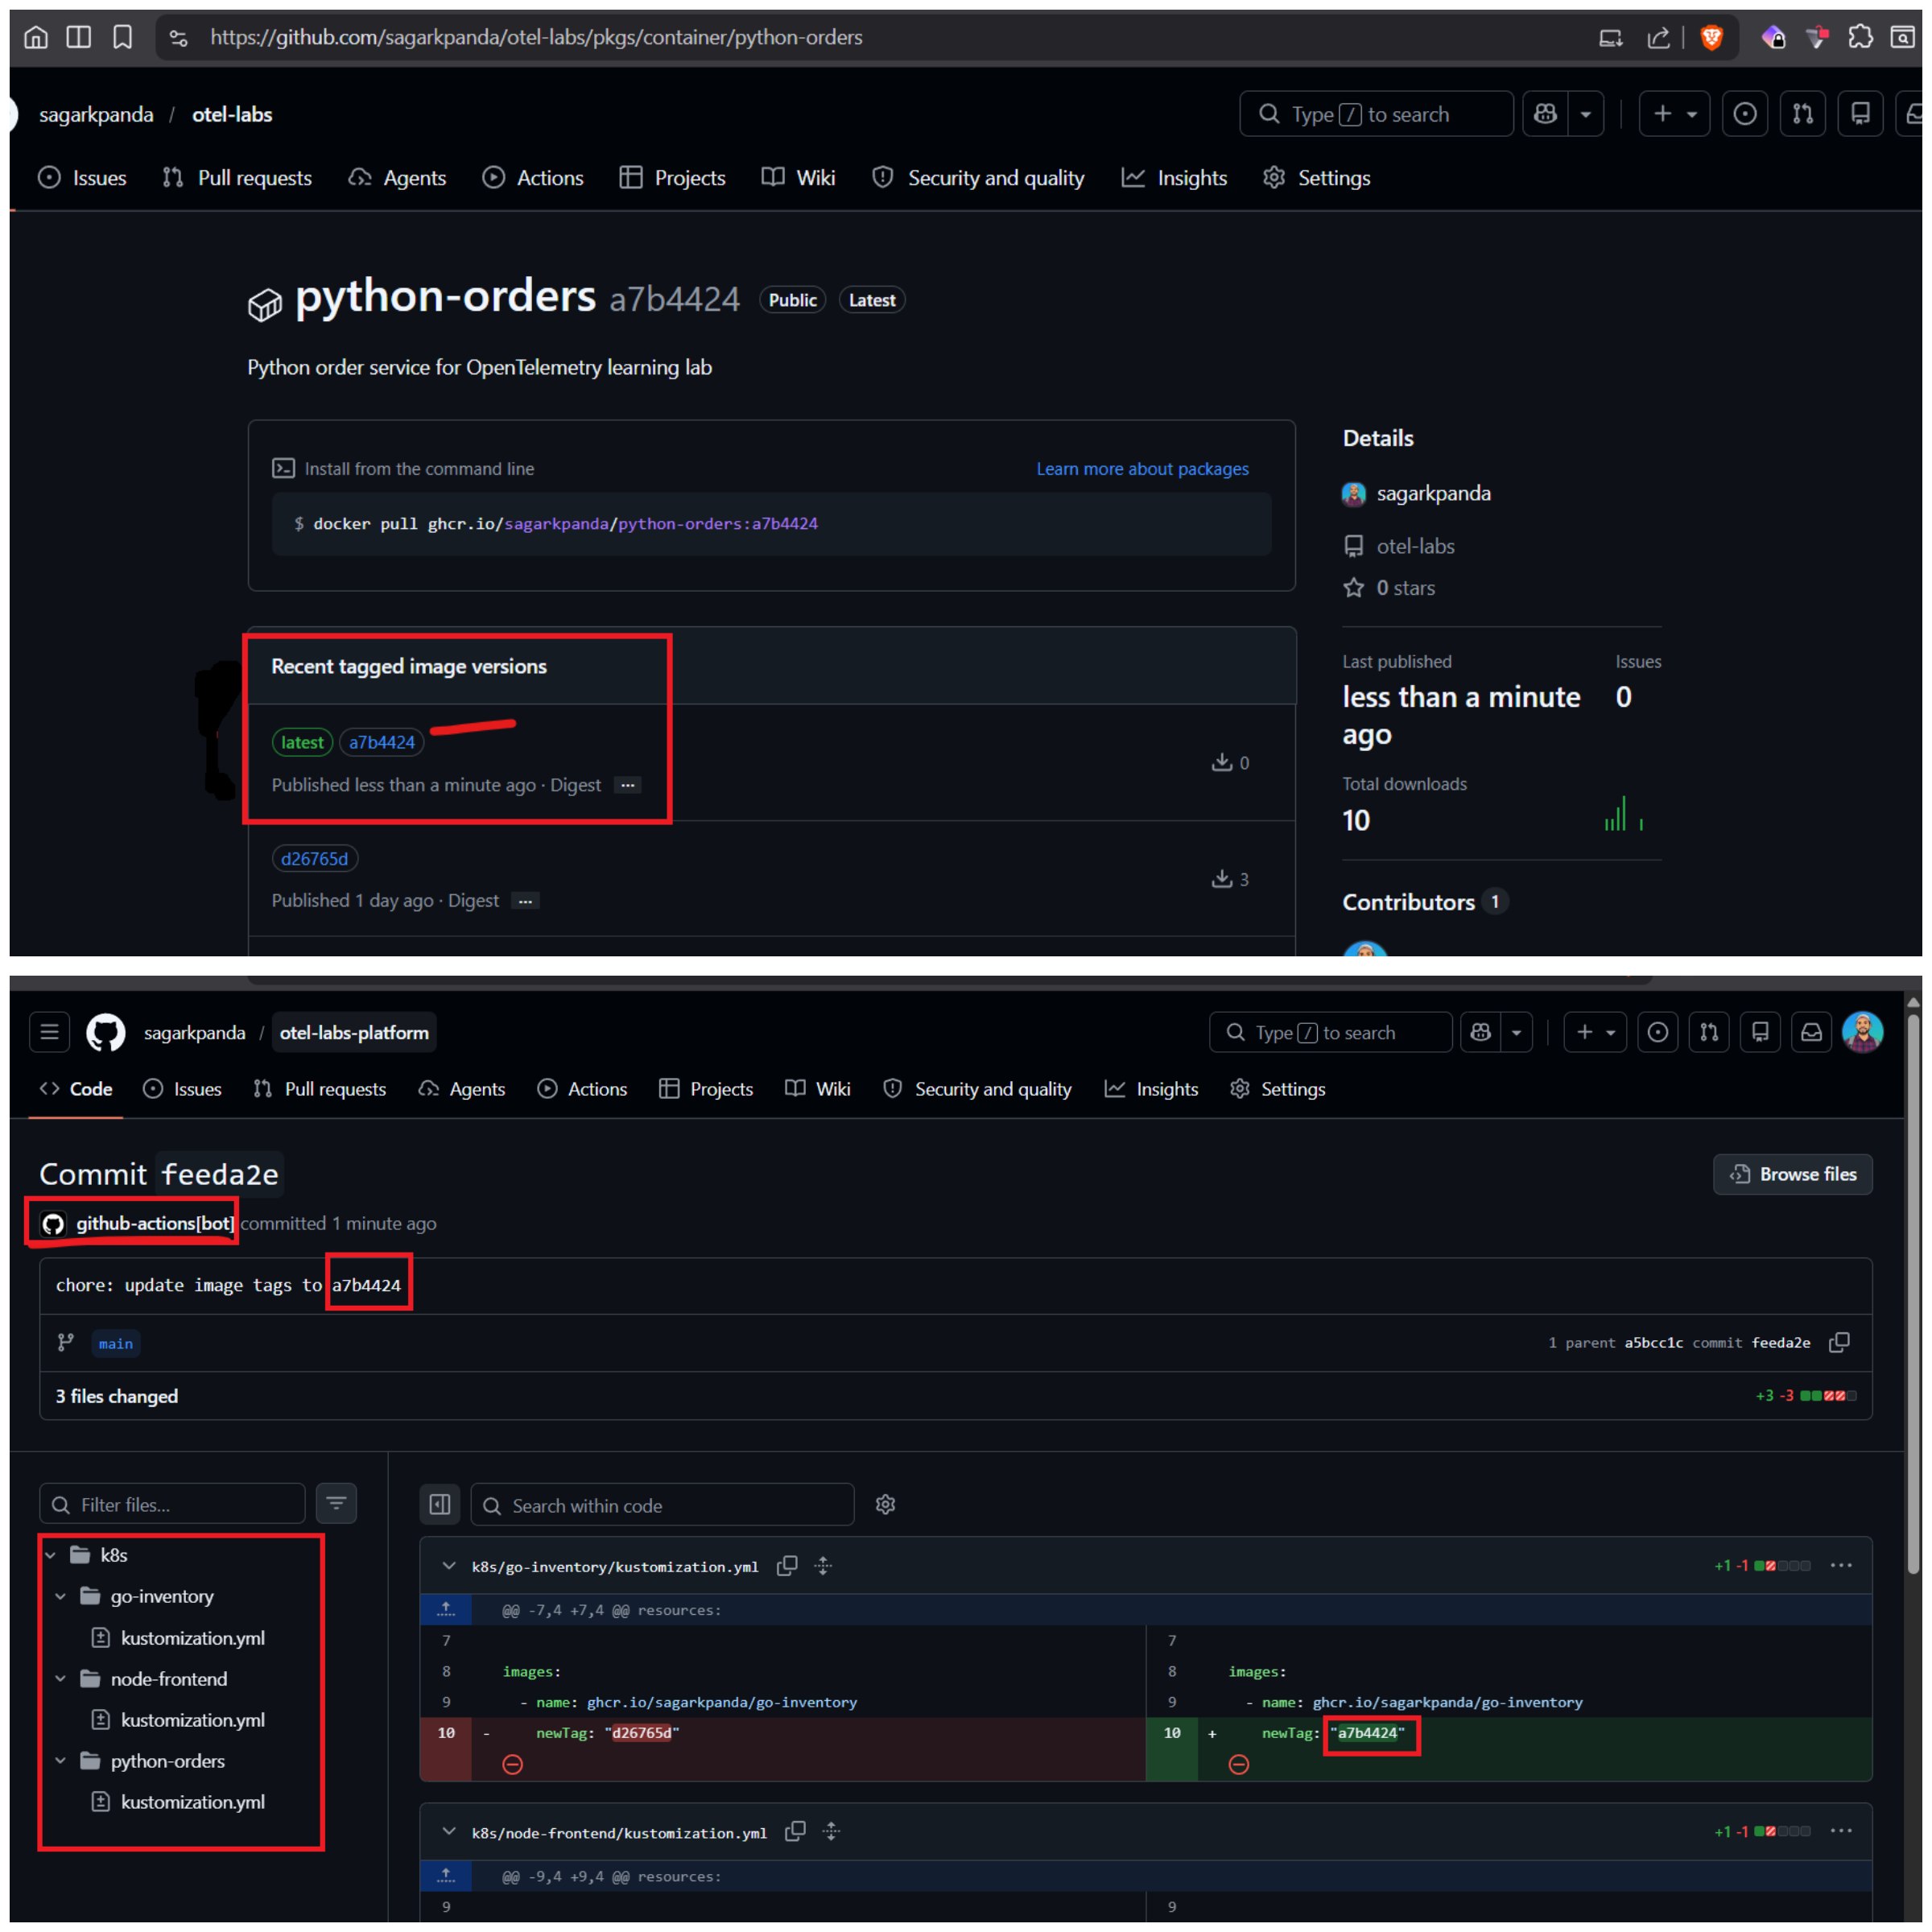The width and height of the screenshot is (1932, 1932).
Task: Open Actions tab on the otel-labs package page
Action: (533, 178)
